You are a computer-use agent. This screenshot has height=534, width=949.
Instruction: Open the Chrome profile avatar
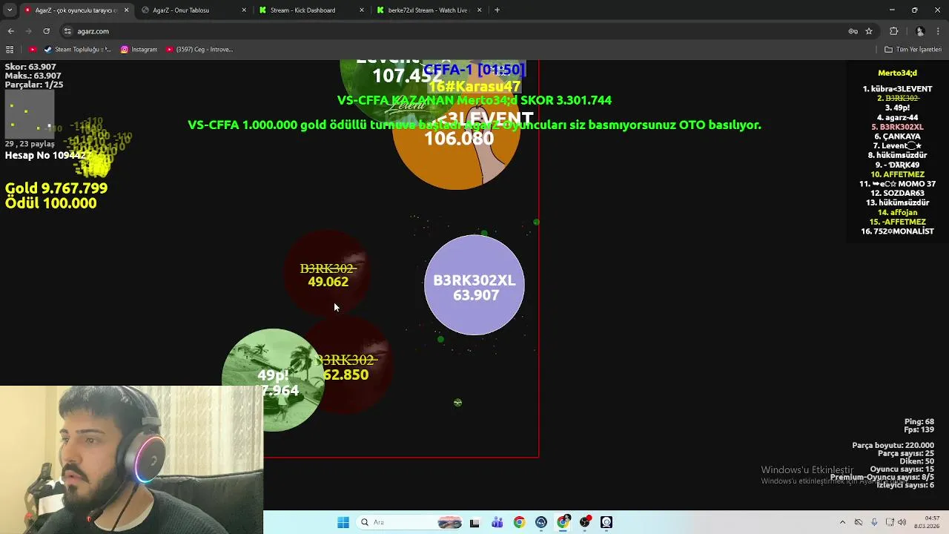coord(920,31)
